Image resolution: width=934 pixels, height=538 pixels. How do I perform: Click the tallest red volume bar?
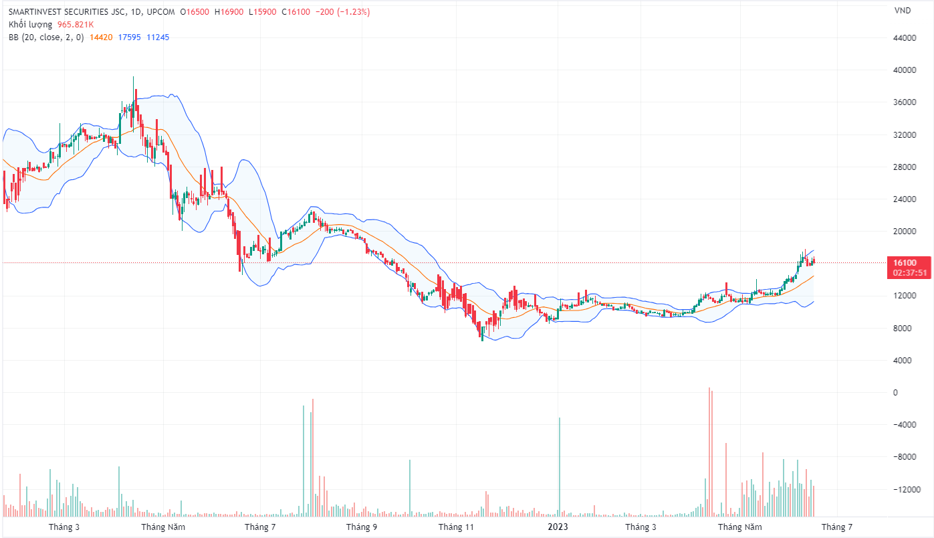click(709, 452)
